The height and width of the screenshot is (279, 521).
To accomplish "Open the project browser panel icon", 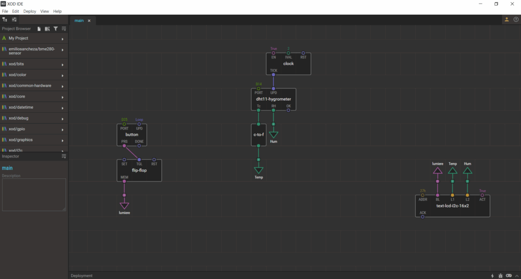I will pos(5,20).
